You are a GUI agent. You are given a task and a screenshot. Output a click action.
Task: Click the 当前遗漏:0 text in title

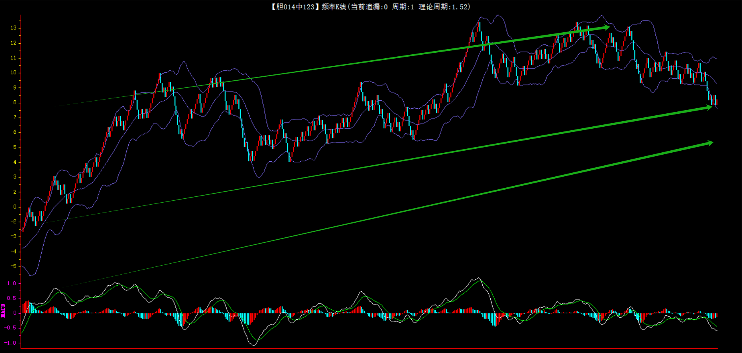coord(369,7)
